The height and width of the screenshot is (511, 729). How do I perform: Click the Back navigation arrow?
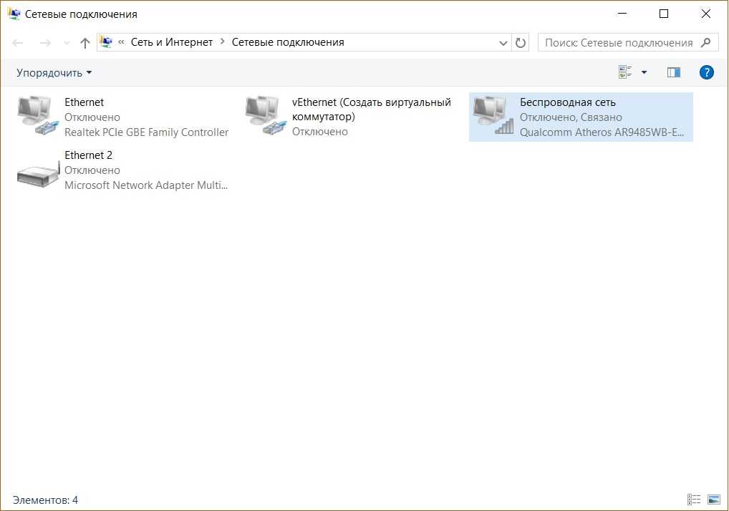tap(19, 43)
